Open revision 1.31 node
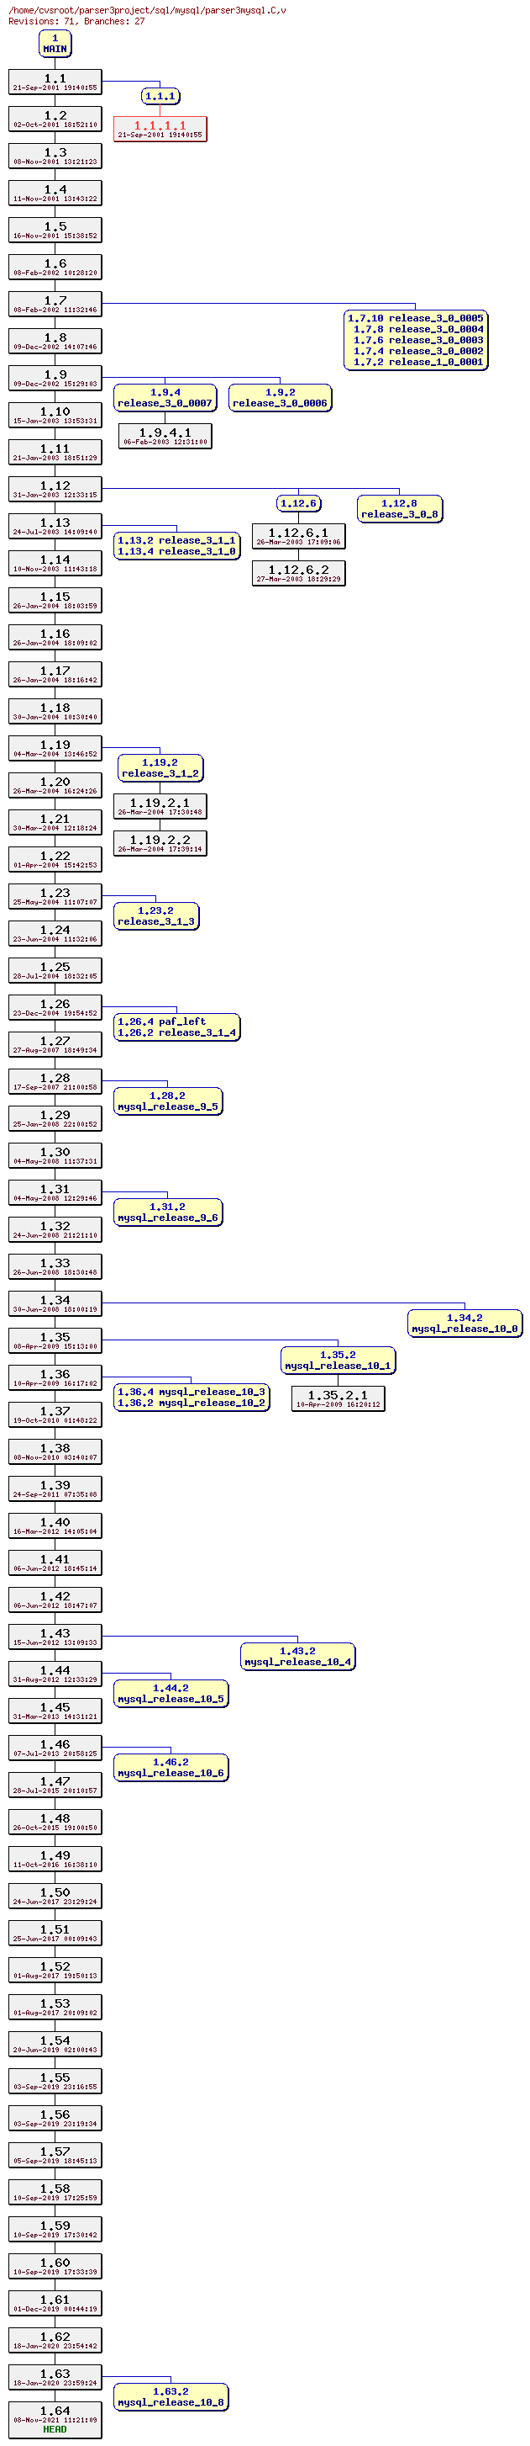The height and width of the screenshot is (2446, 530). coord(55,1192)
